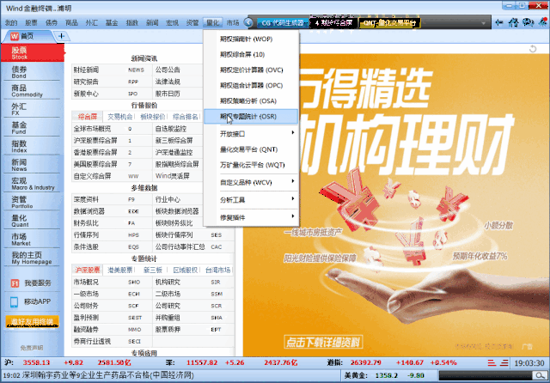Viewport: 550px width, 383px height.
Task: Select 期权定价计算器 (OVC) menu item
Action: 251,70
